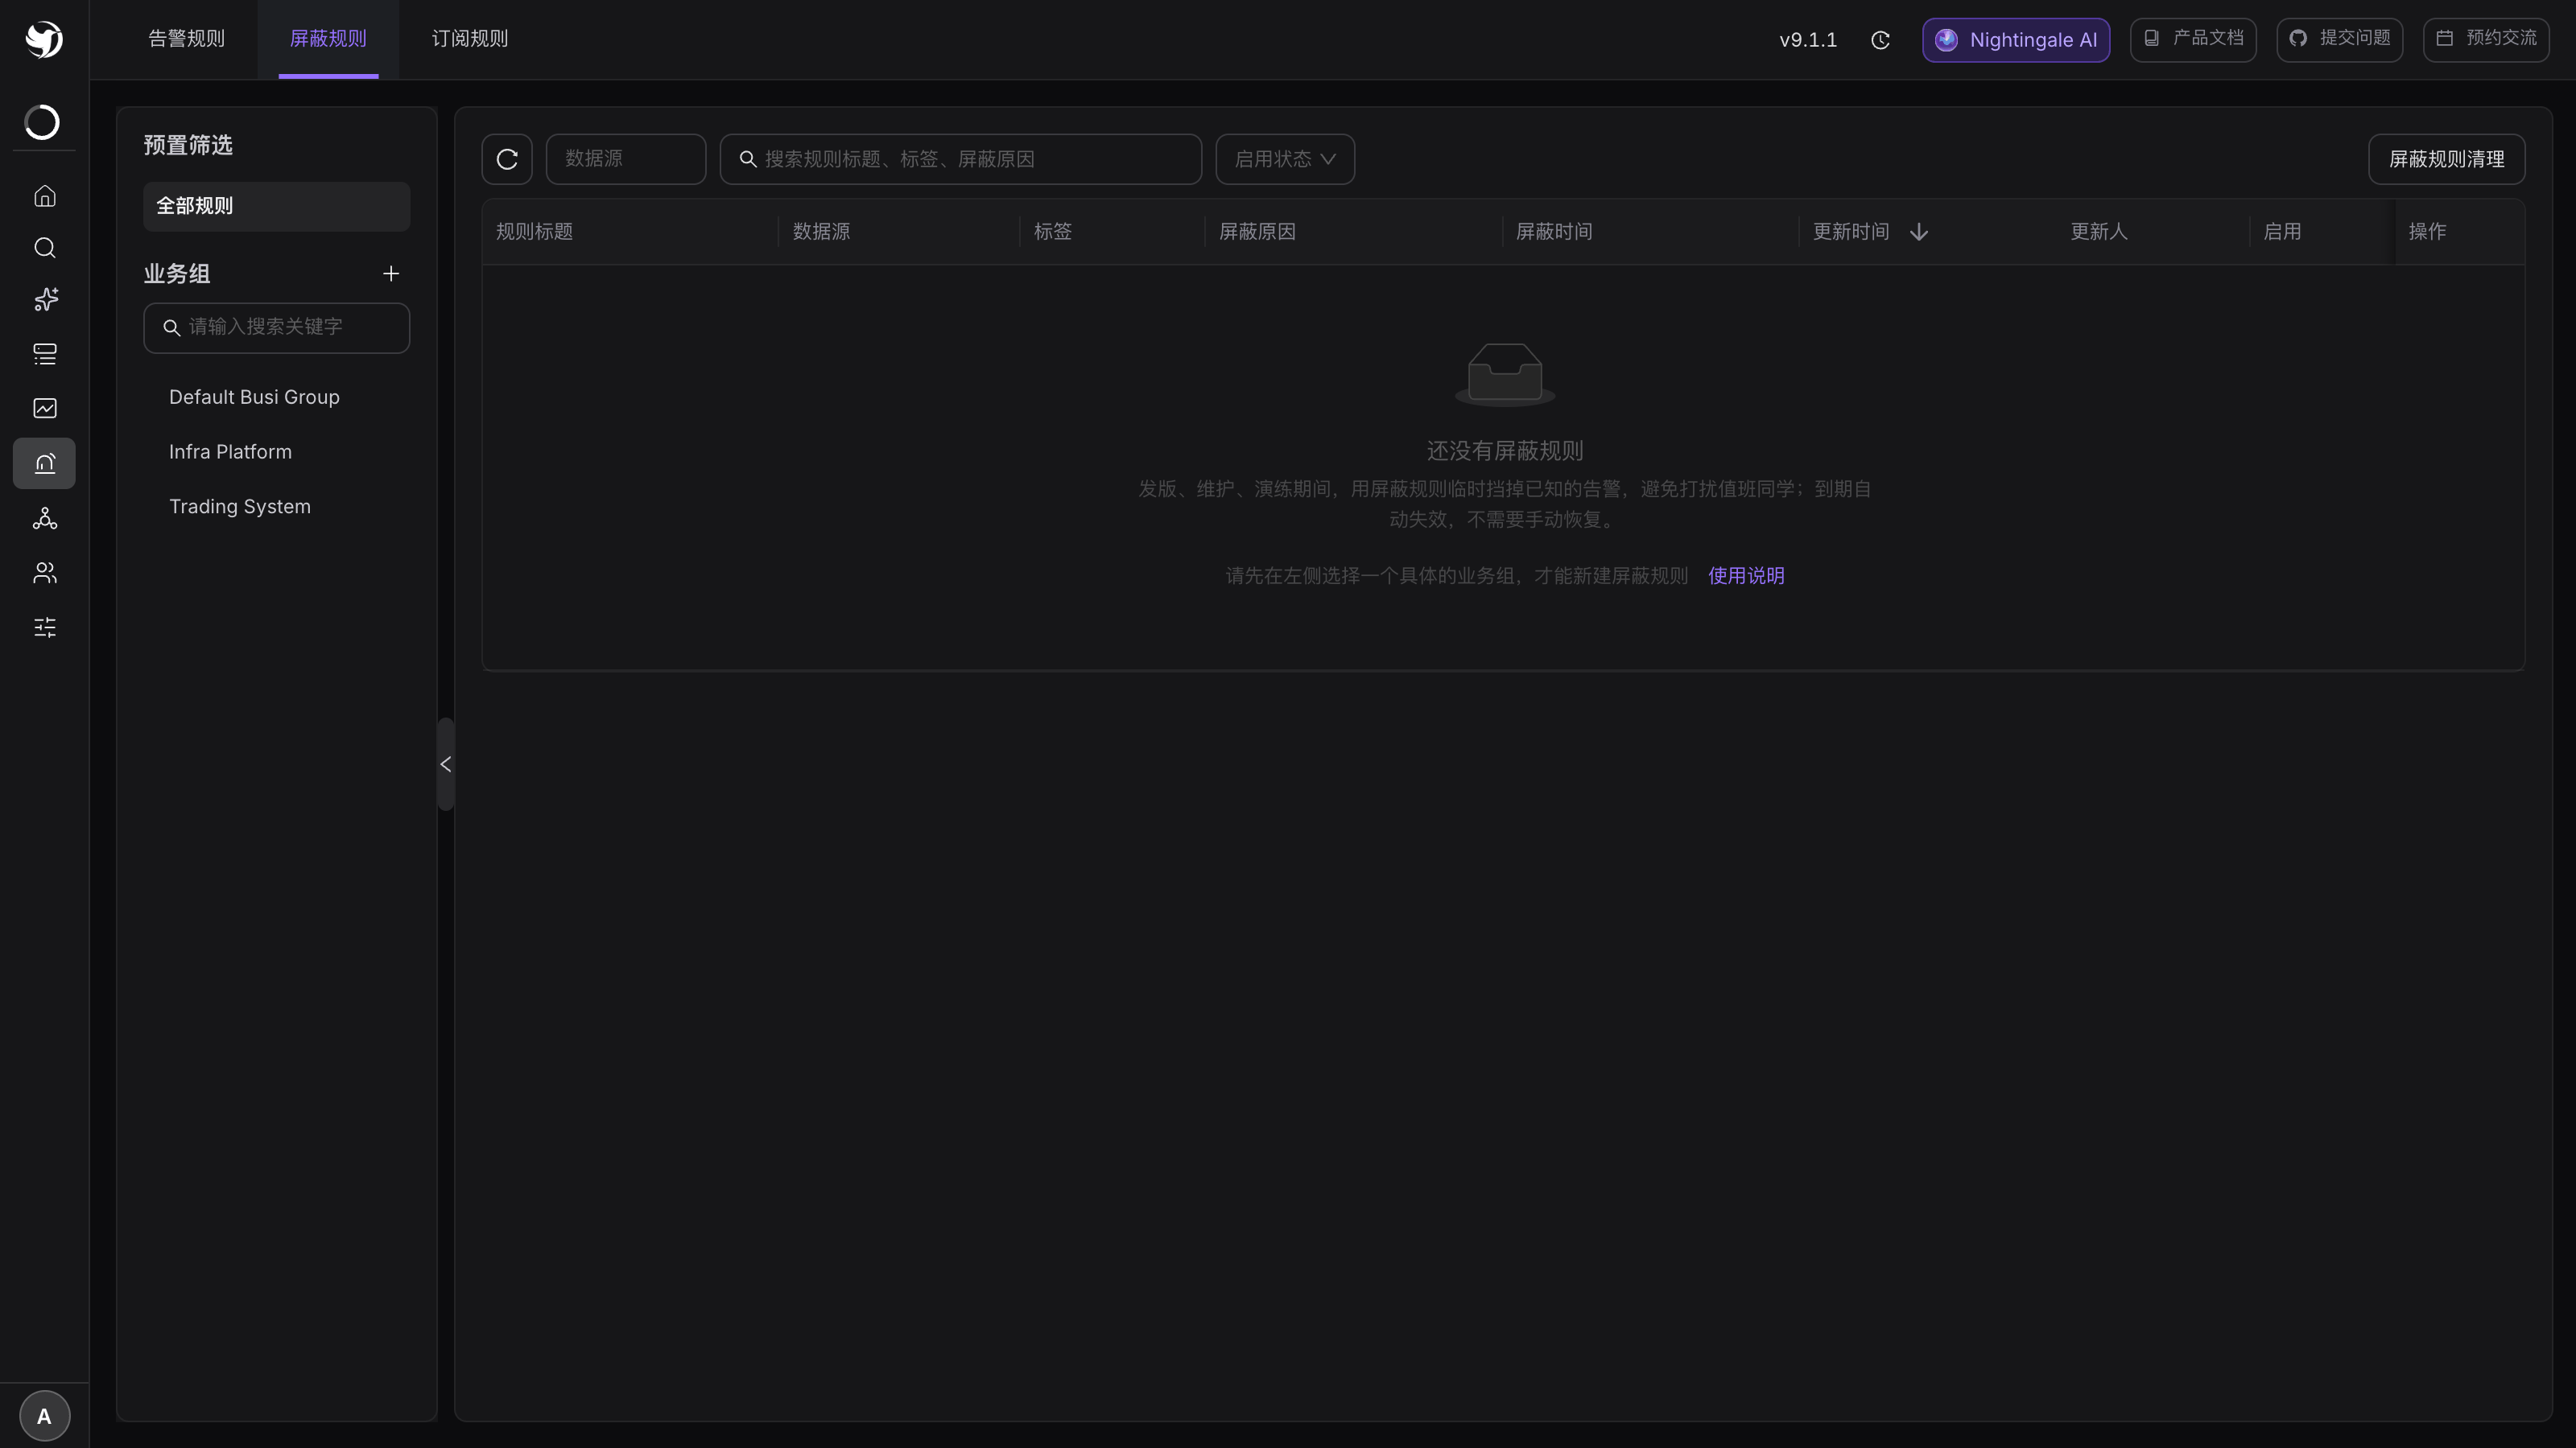Viewport: 2576px width, 1448px height.
Task: Toggle the clock icon beside version number
Action: (x=1880, y=40)
